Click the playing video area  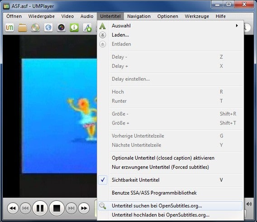click(59, 116)
